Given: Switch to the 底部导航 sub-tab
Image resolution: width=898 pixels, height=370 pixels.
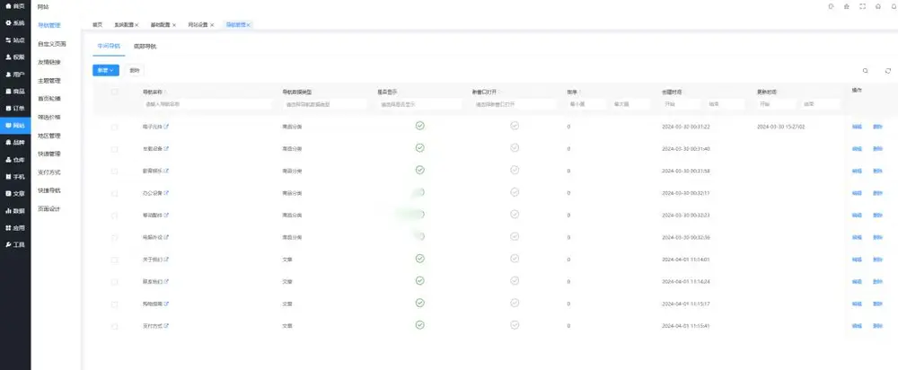Looking at the screenshot, I should (145, 47).
